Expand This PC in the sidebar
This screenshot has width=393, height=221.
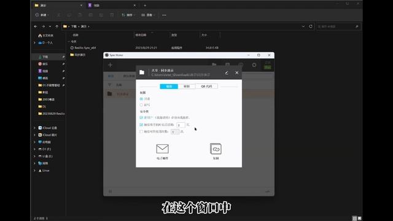pyautogui.click(x=34, y=142)
